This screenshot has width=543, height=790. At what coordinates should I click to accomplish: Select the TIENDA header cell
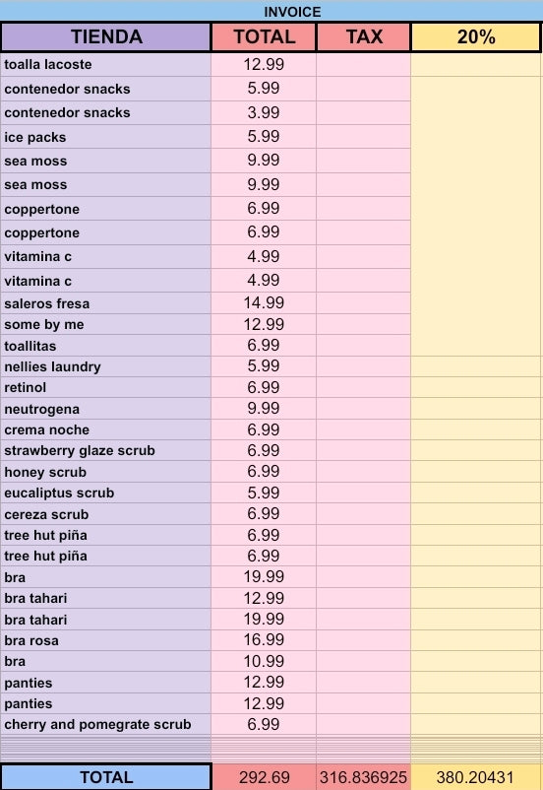coord(105,36)
